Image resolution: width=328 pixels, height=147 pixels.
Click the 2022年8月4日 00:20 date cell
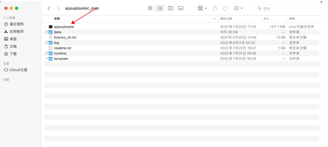point(238,43)
